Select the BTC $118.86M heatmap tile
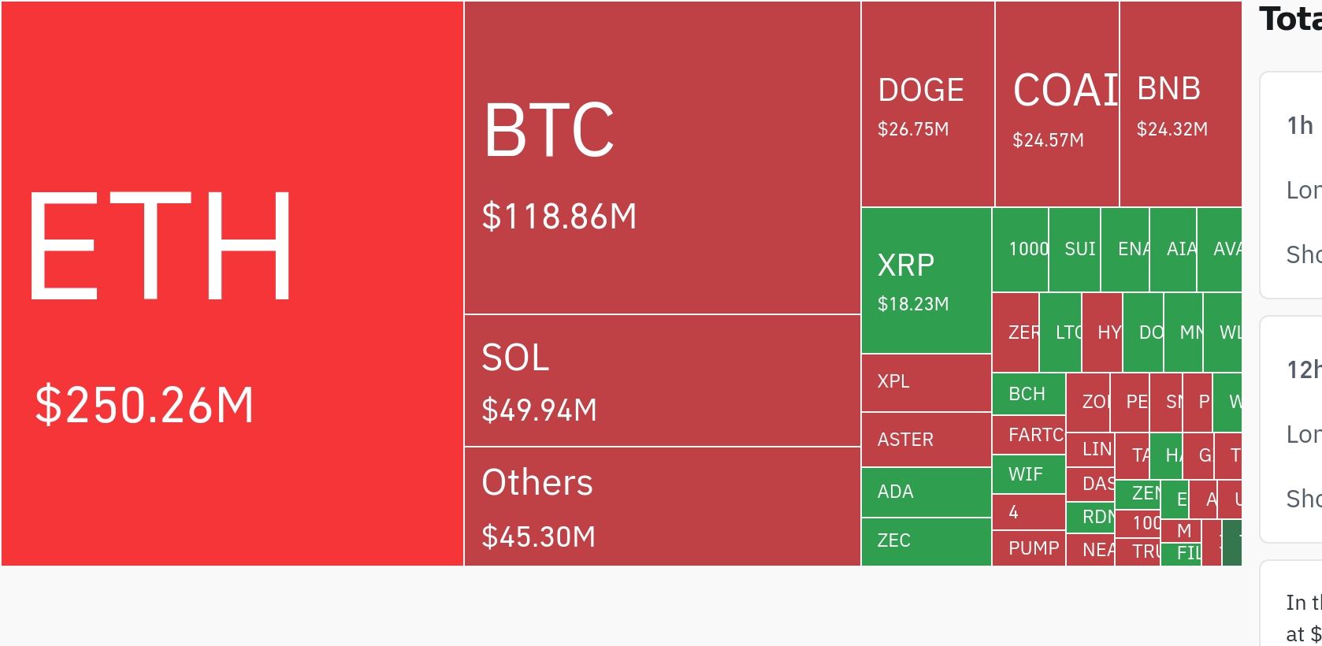 662,158
